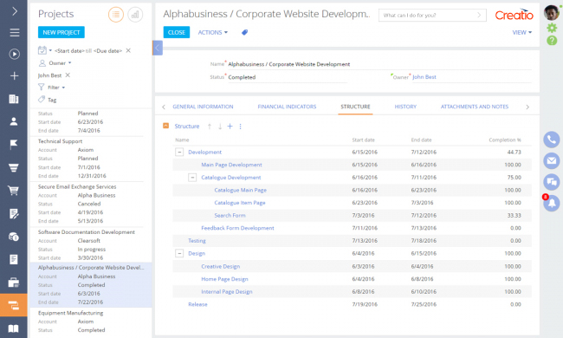Expand the left navigation panel arrow
563x338 pixels.
[x=15, y=11]
